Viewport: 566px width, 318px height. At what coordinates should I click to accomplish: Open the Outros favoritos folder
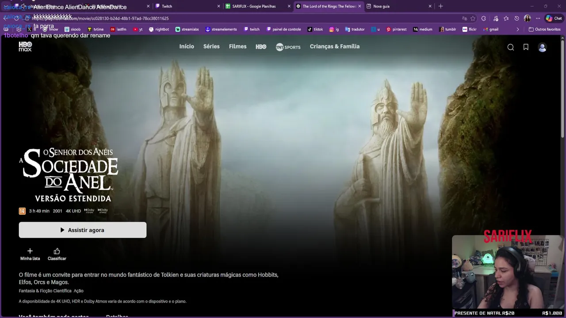tap(545, 30)
